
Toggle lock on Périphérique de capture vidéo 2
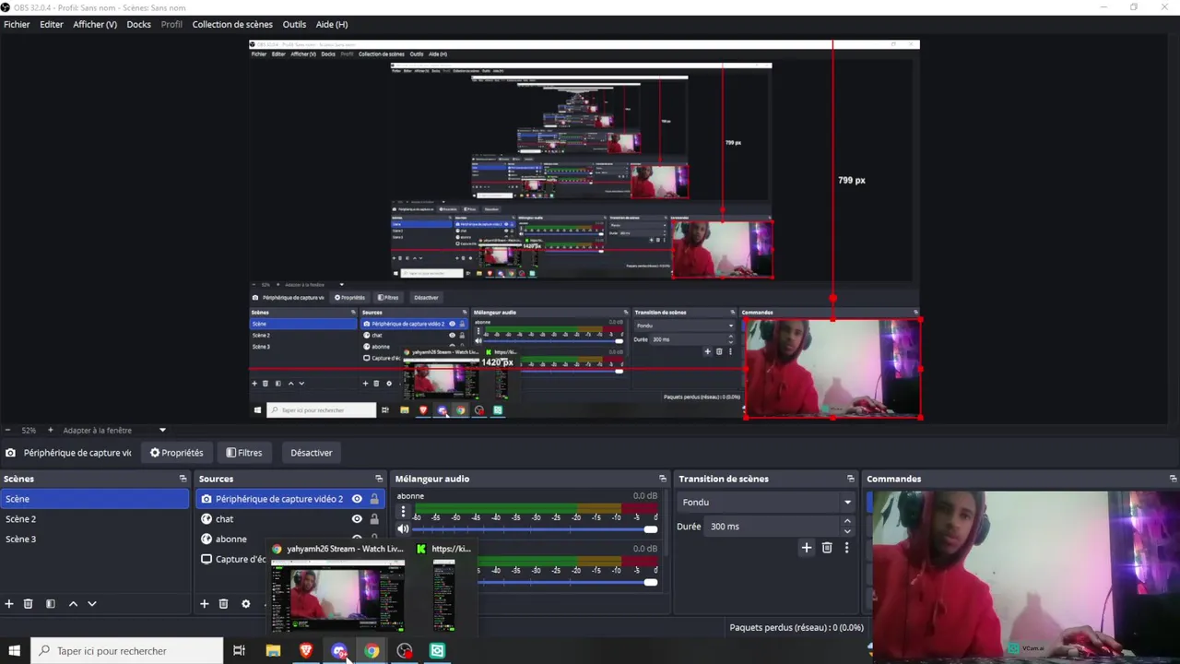(x=374, y=499)
